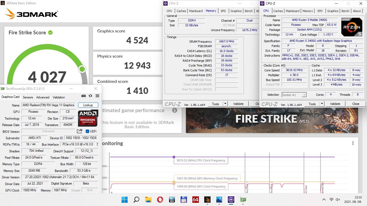Show hidden system tray icons chevron

(x=324, y=200)
